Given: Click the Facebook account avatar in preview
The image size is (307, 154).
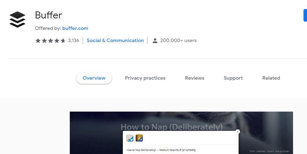Looking at the screenshot, I should click(x=139, y=138).
